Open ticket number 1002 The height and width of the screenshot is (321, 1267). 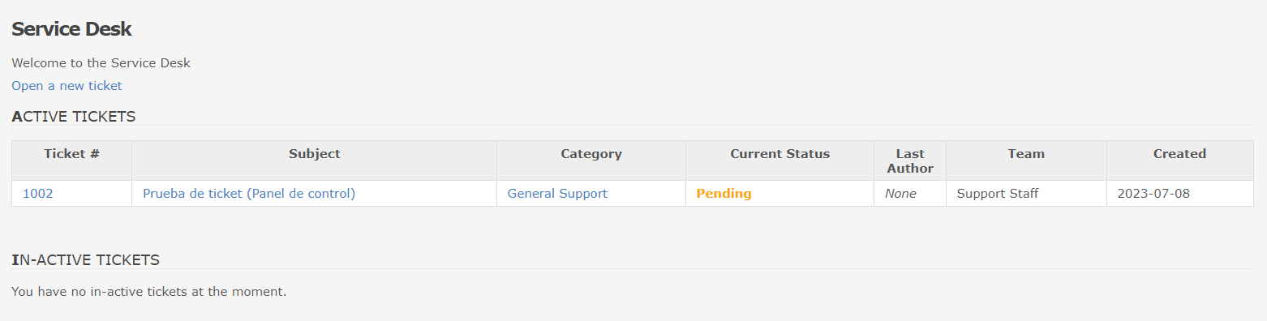[37, 194]
